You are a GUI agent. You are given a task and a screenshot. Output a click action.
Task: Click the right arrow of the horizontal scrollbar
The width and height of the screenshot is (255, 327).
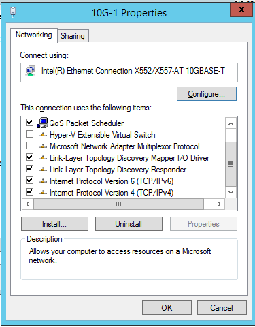[219, 204]
